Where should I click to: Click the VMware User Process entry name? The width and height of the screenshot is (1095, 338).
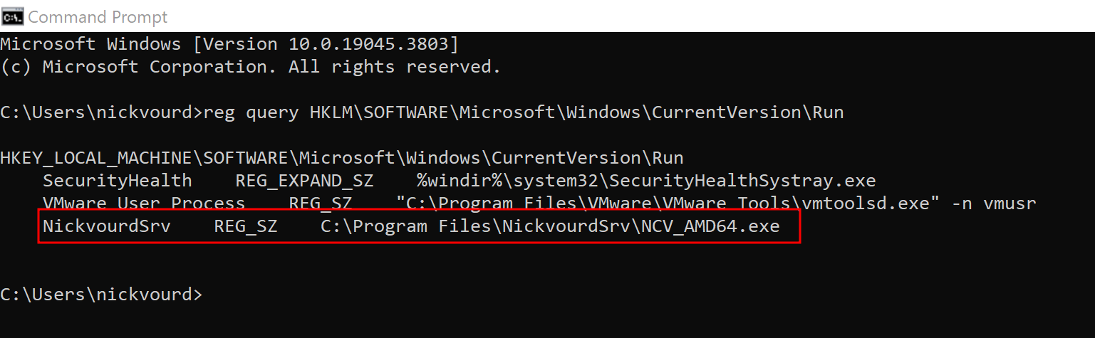point(143,204)
